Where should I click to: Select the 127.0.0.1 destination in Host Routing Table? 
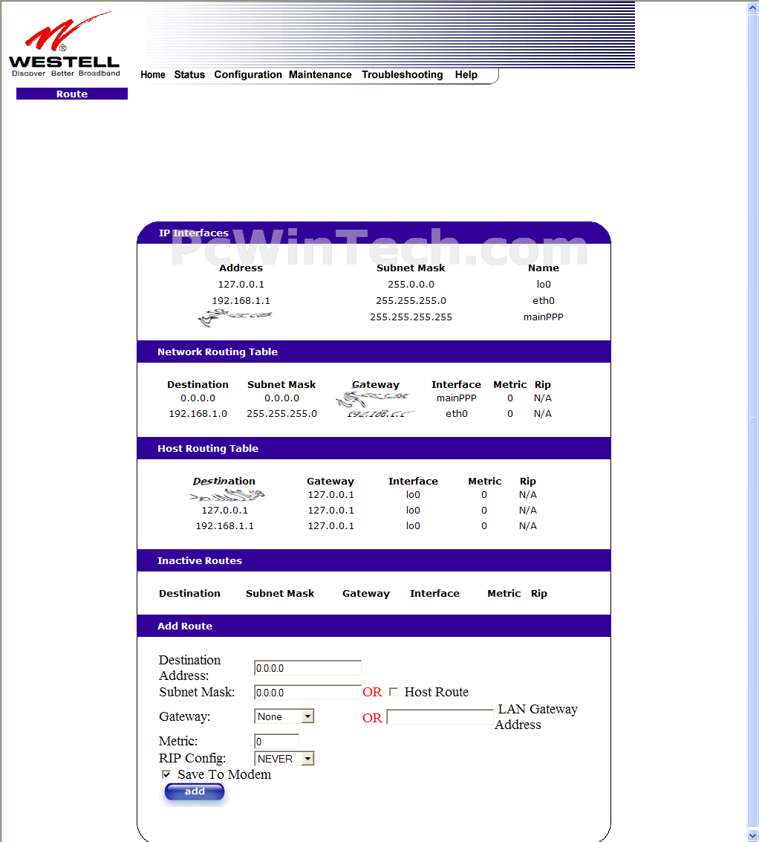pos(225,511)
